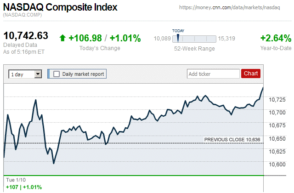Click the PREVIOUS CLOSE 10,636 label

tap(232, 139)
